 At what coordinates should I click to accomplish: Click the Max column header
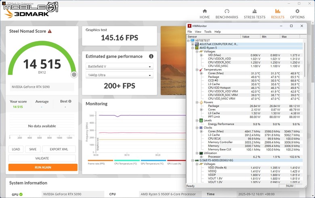[290, 37]
